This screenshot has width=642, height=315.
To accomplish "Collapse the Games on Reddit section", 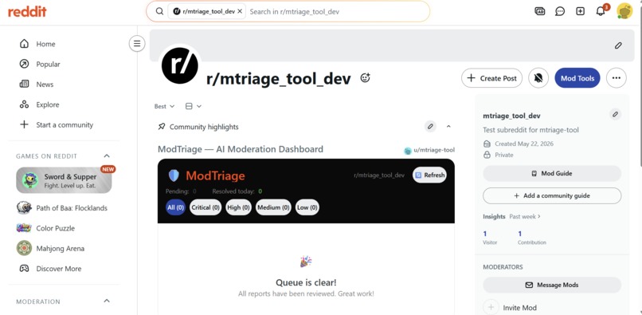I will (107, 156).
